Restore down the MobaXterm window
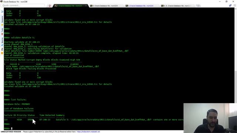This screenshot has width=237, height=133. pos(226,1)
